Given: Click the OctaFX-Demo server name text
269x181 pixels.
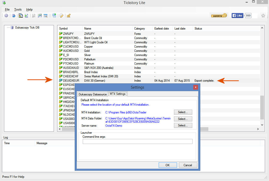Looking at the screenshot, I should (114, 125).
